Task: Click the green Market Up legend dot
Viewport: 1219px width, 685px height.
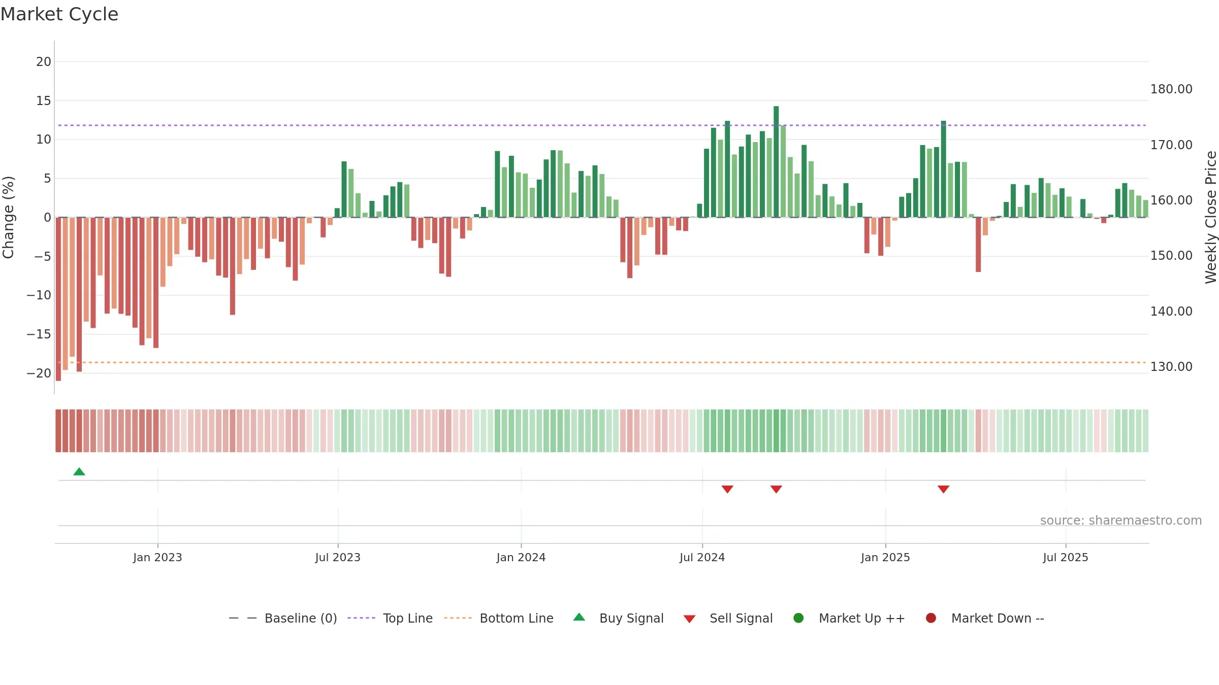Action: coord(798,618)
